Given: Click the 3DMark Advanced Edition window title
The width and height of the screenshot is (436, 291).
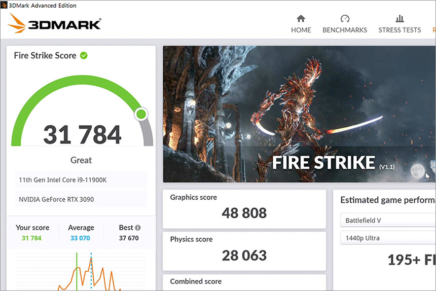Looking at the screenshot, I should coord(43,5).
